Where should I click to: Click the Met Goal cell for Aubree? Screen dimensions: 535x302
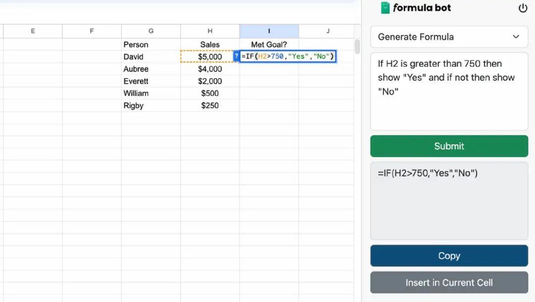(269, 69)
